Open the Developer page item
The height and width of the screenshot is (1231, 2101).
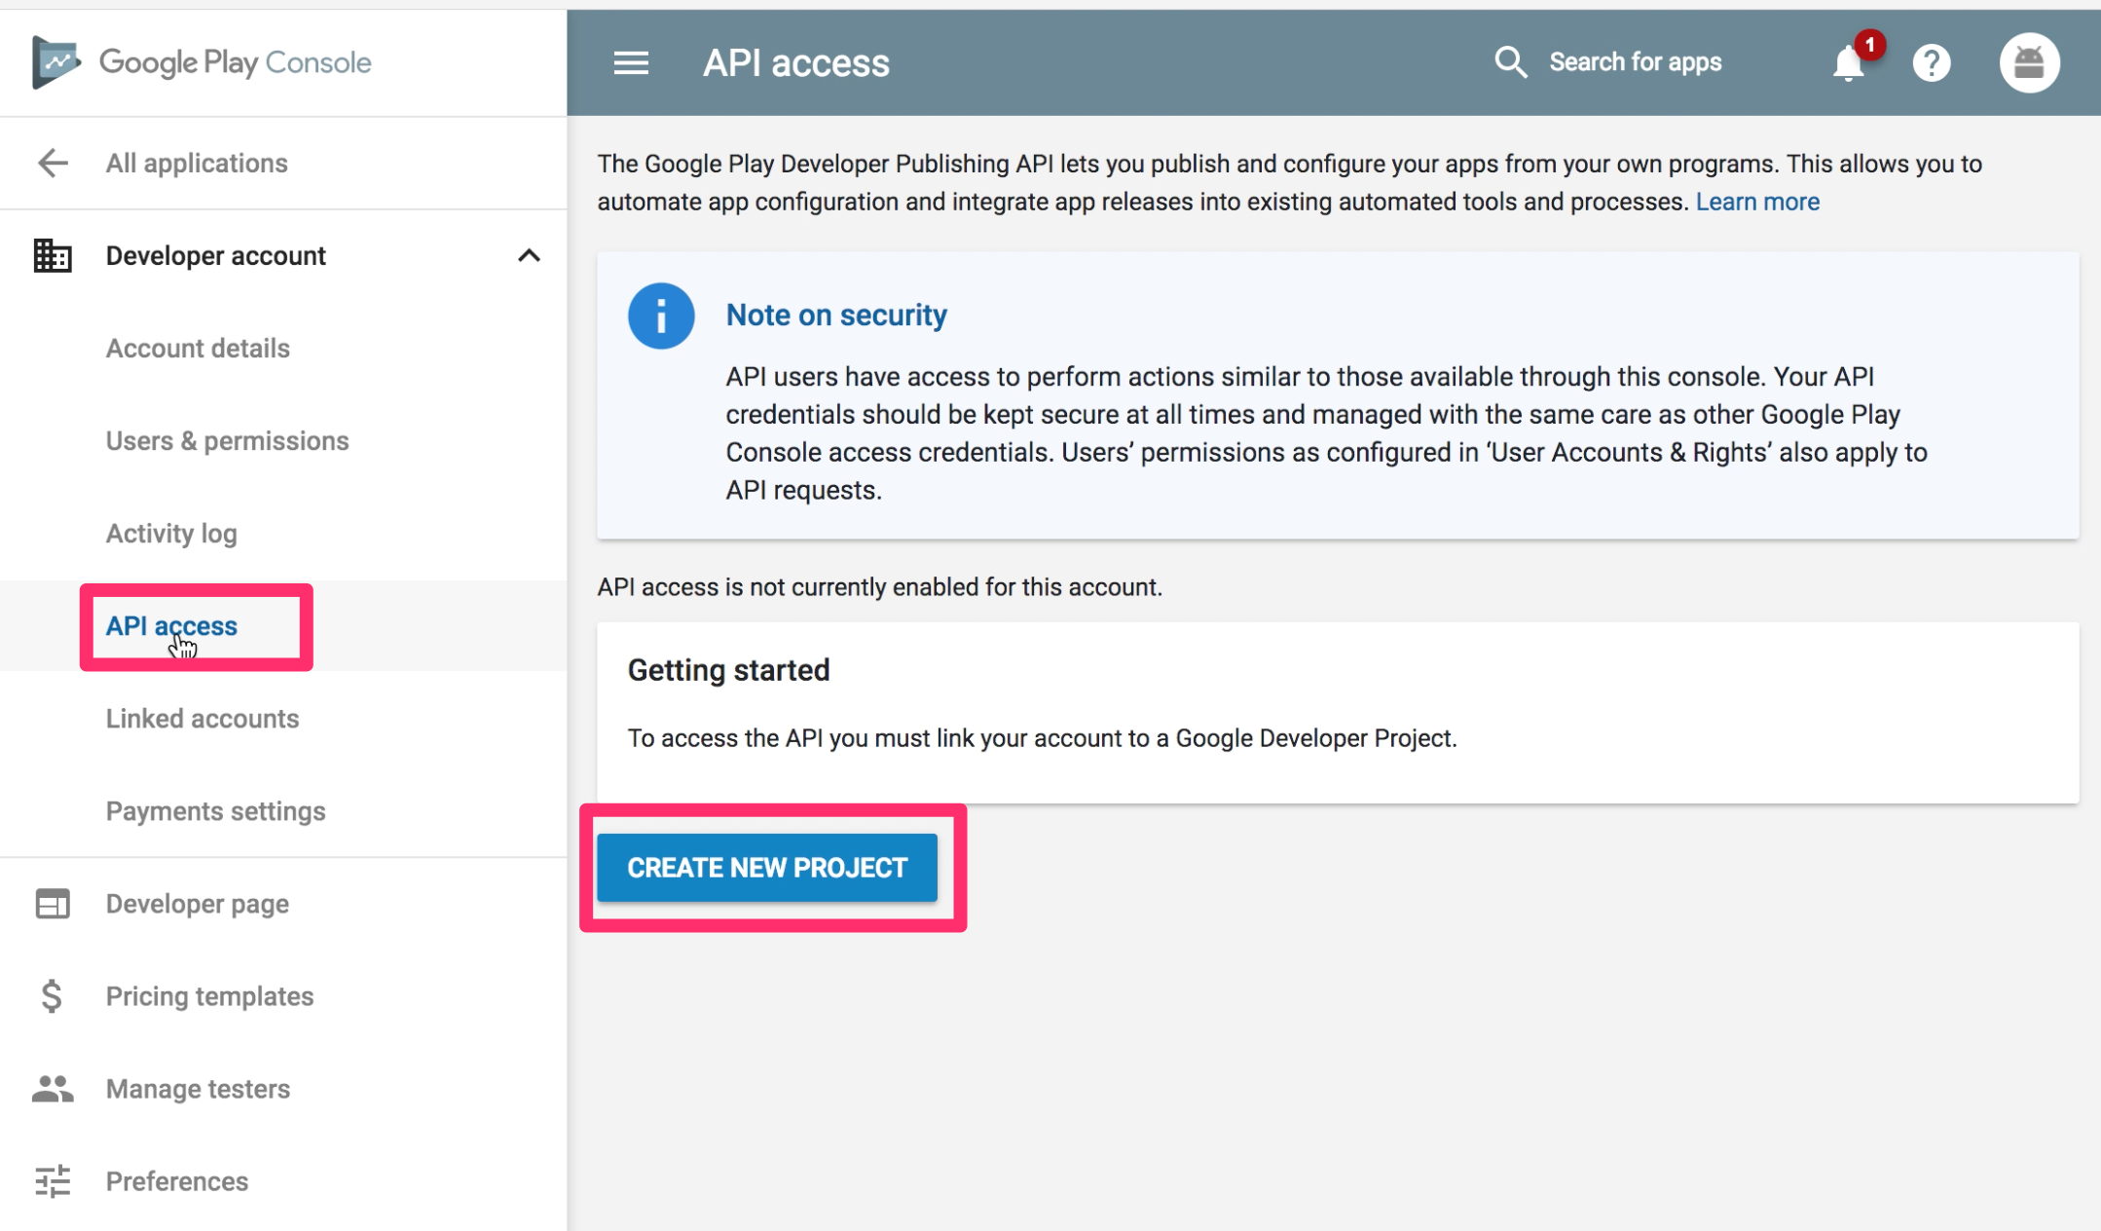coord(198,904)
